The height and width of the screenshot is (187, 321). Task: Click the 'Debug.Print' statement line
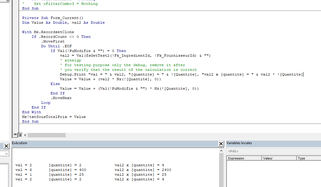(181, 74)
